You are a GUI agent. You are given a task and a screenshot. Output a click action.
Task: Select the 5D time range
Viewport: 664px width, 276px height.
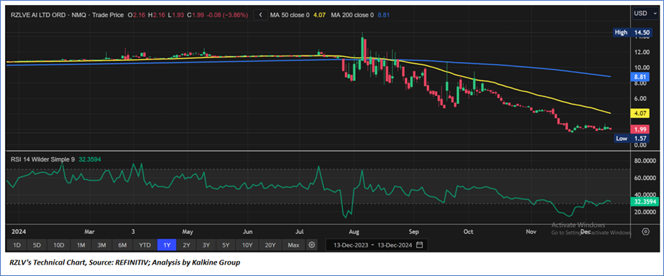(37, 245)
